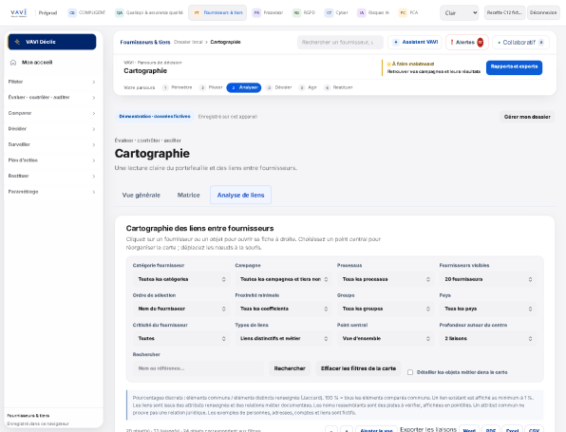Click the VAVI Déclic button

tap(52, 42)
